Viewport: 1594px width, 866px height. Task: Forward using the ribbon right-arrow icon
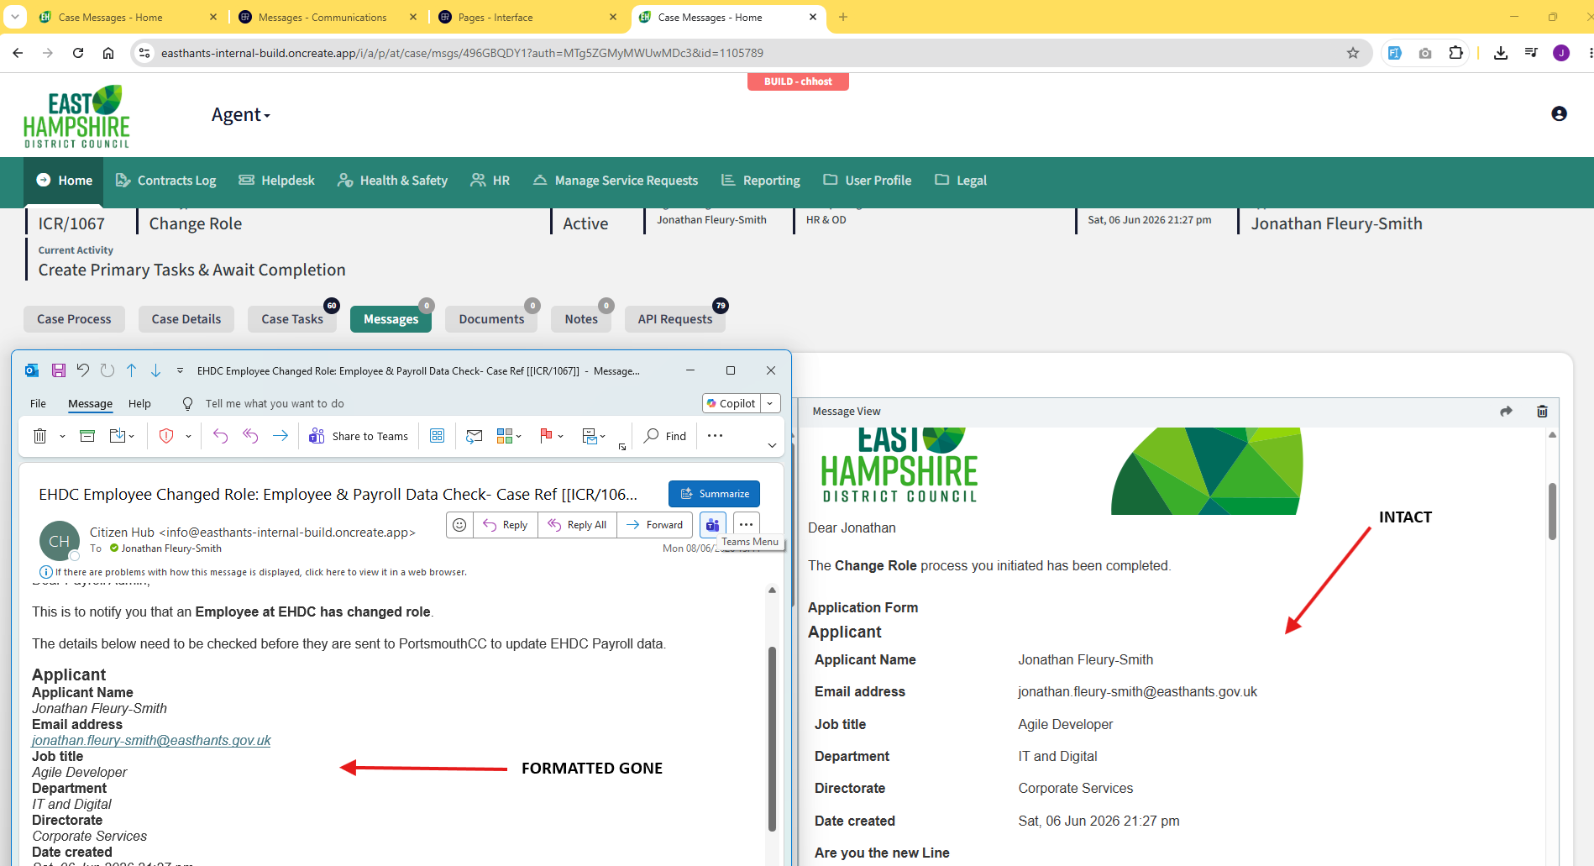(281, 436)
